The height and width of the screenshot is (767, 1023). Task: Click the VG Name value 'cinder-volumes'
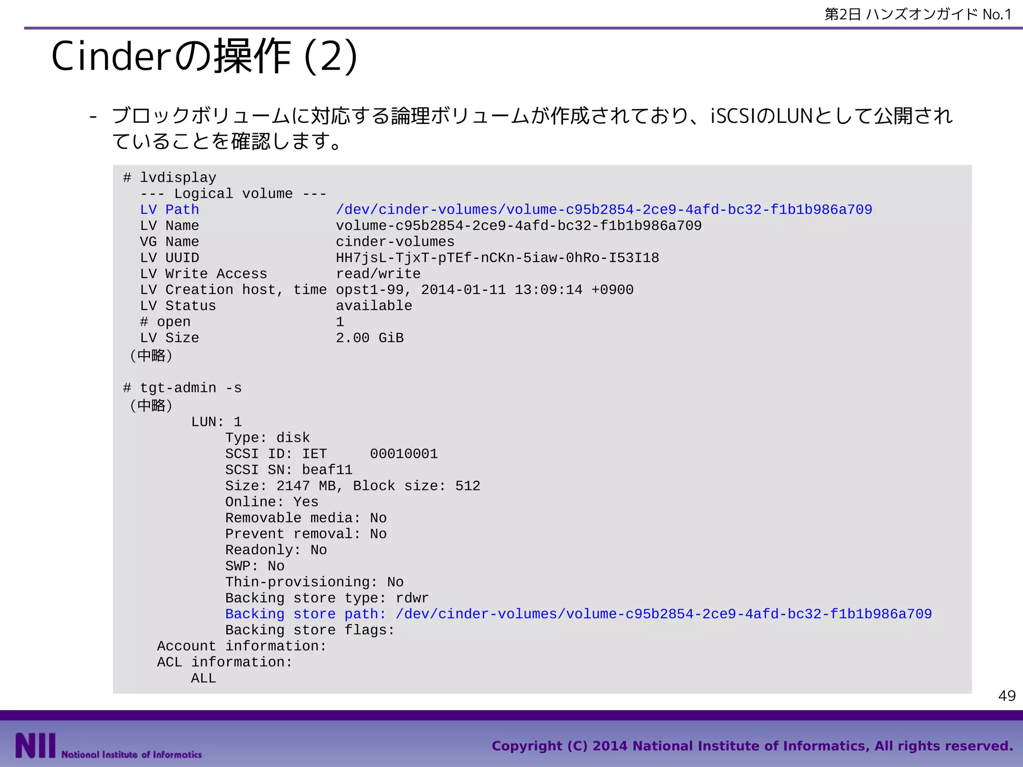coord(395,242)
